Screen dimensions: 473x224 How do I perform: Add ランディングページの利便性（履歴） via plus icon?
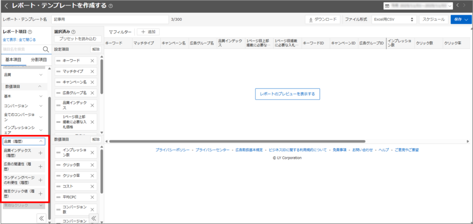(x=41, y=180)
